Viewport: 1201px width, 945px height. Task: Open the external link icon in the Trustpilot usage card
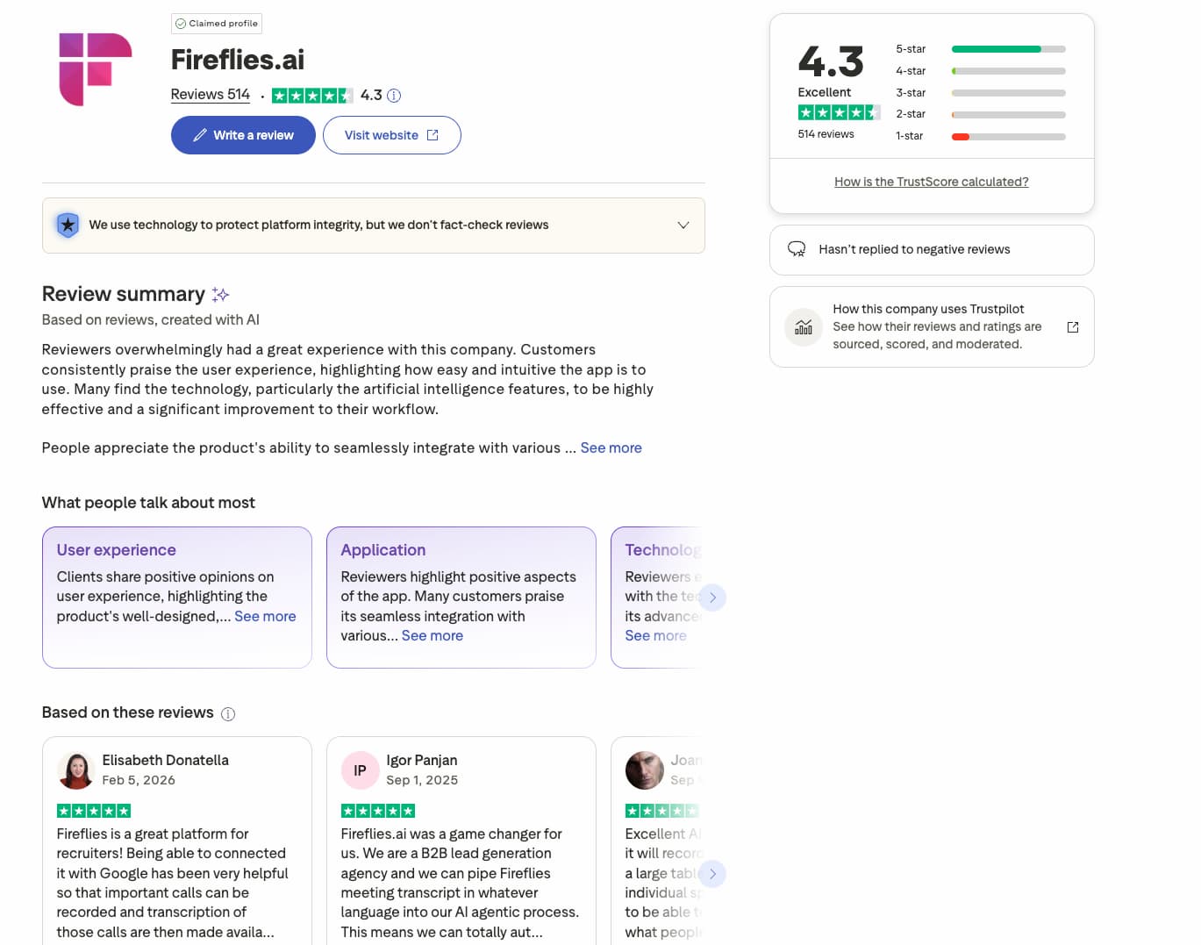(x=1073, y=326)
